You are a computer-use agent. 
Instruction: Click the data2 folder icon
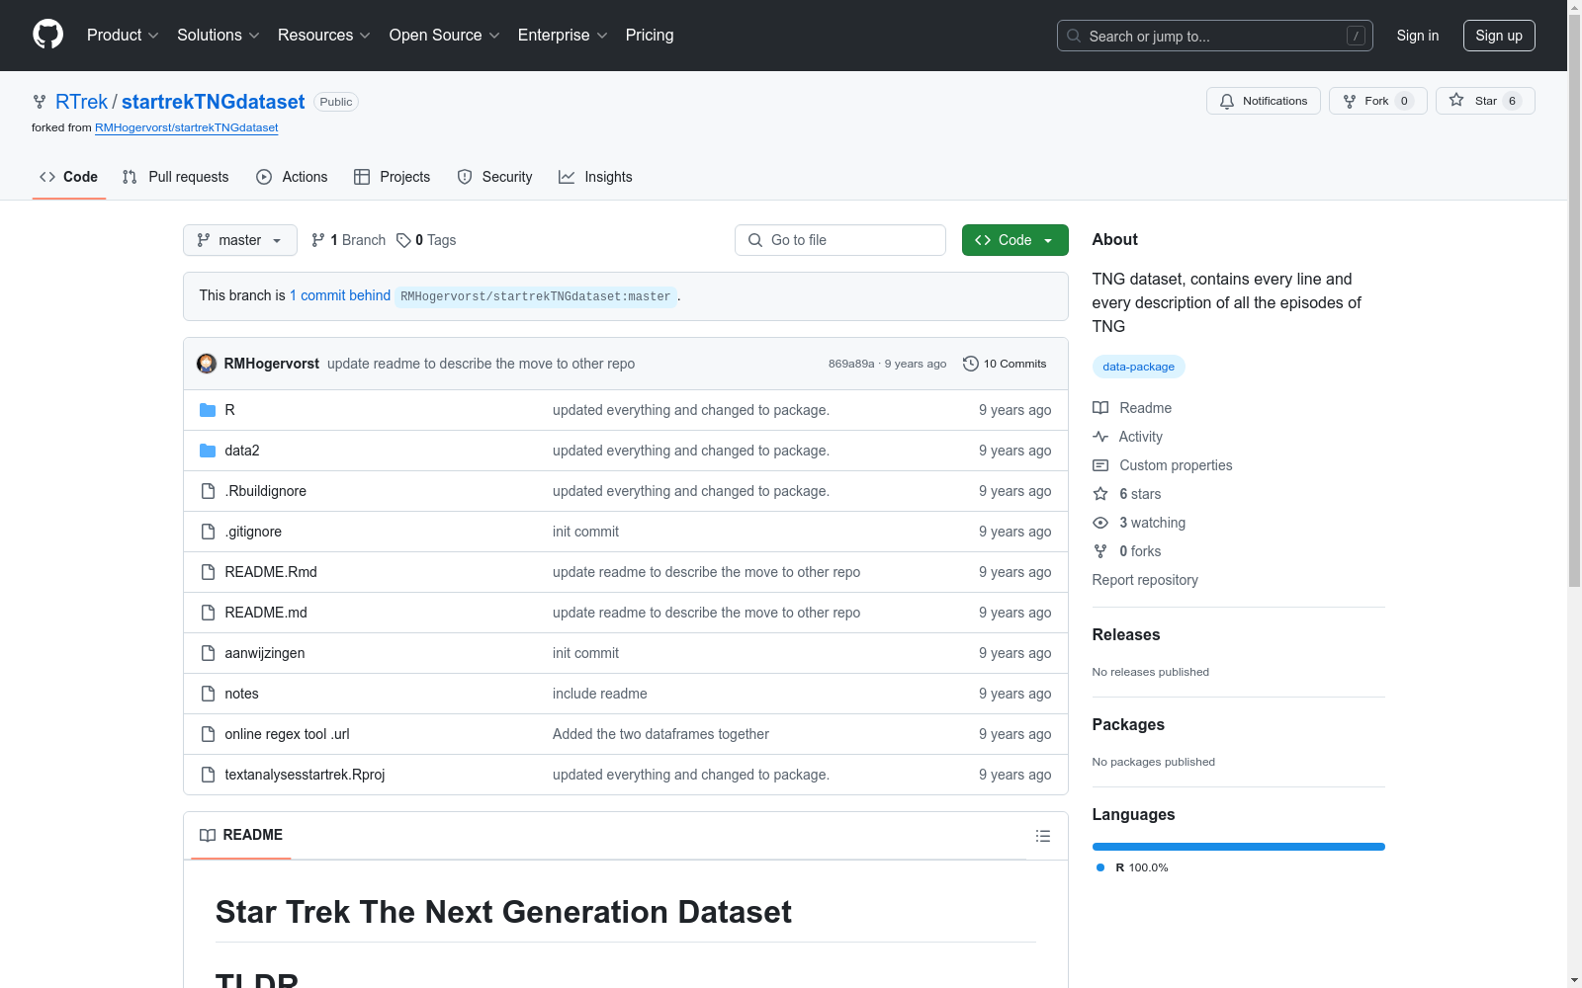tap(208, 451)
